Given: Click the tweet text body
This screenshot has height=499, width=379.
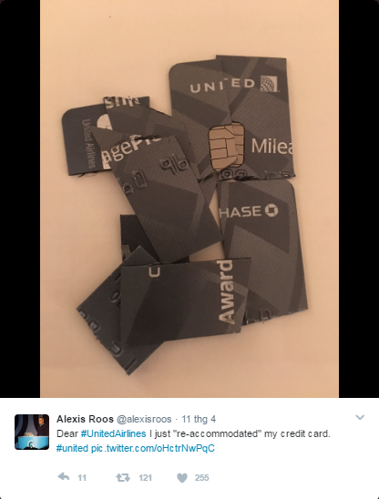Looking at the screenshot, I should (x=193, y=441).
